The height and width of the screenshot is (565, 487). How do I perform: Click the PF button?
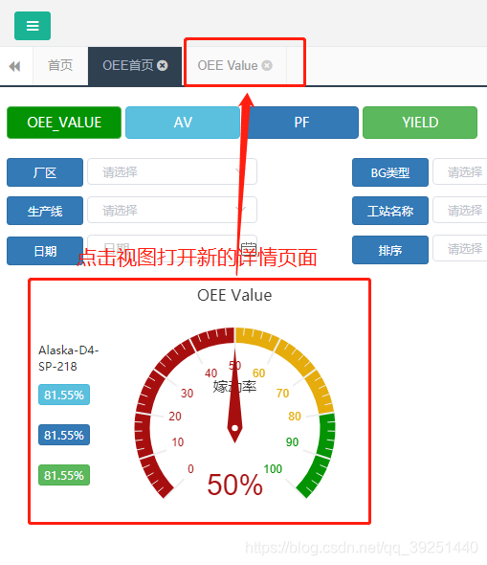301,123
